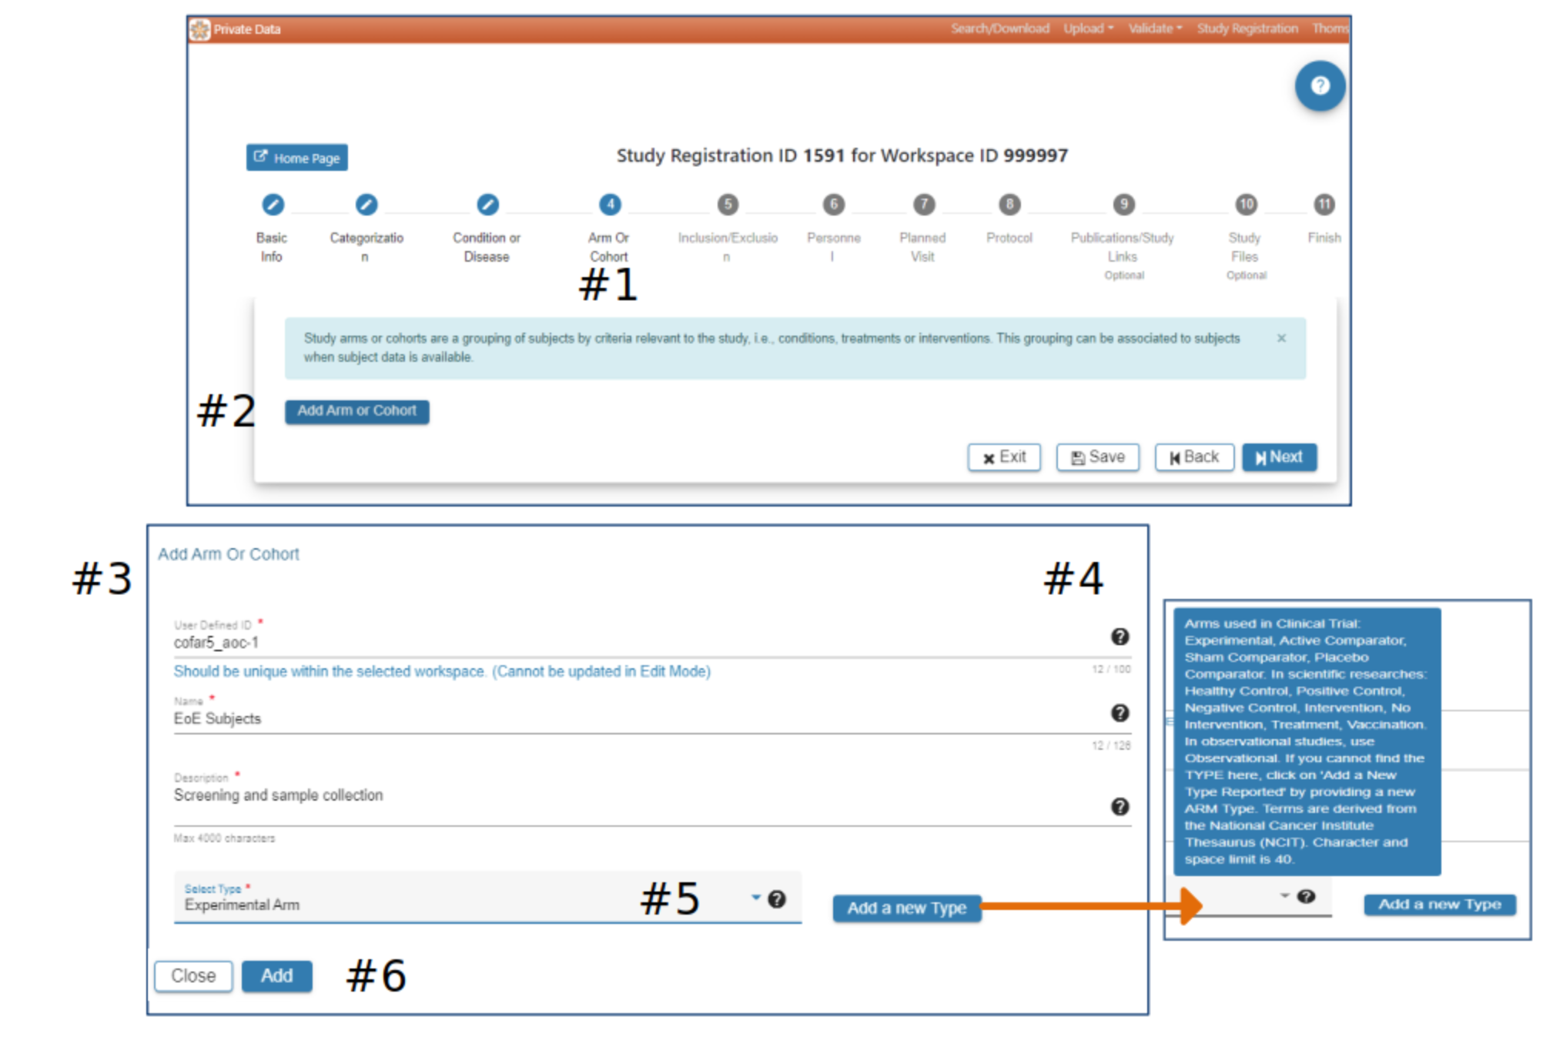Dismiss the arm or cohort info banner
The width and height of the screenshot is (1543, 1047).
click(x=1281, y=338)
